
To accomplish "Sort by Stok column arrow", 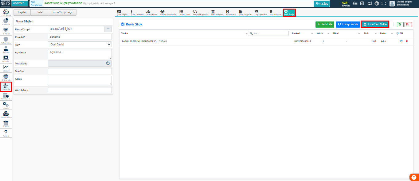I will (x=375, y=33).
